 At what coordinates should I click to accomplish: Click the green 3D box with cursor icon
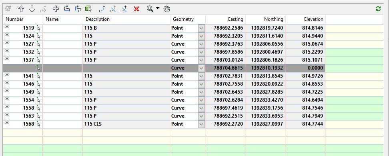tap(88, 9)
